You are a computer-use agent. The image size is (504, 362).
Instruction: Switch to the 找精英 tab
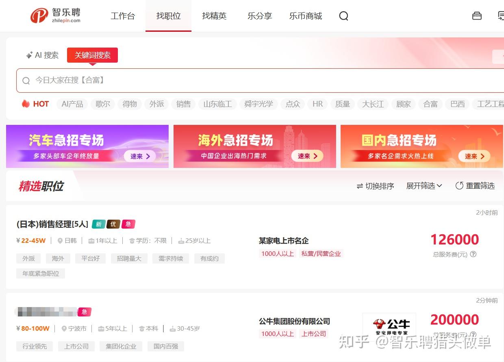214,16
